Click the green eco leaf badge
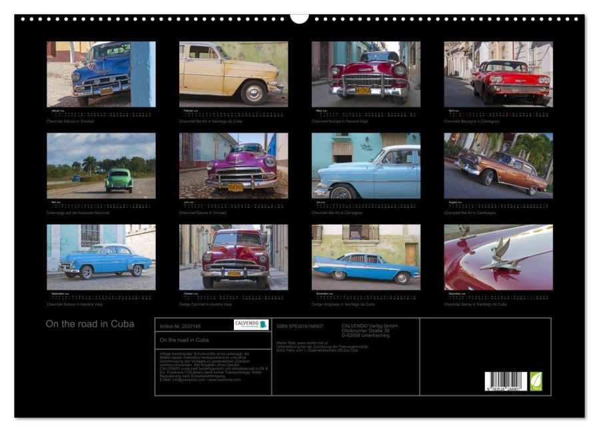Image resolution: width=599 pixels, height=432 pixels. point(536,381)
